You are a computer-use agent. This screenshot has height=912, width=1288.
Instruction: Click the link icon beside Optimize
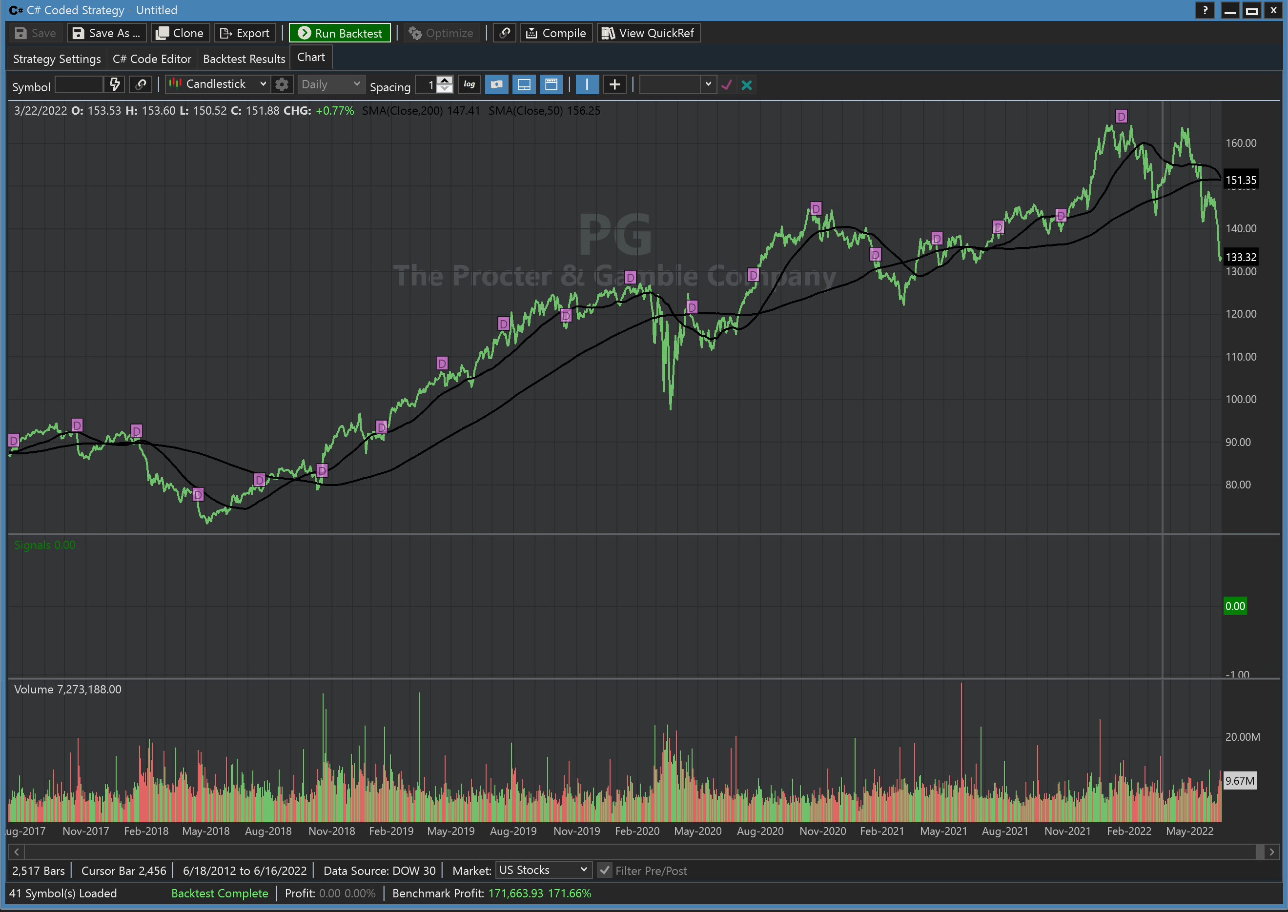tap(505, 33)
